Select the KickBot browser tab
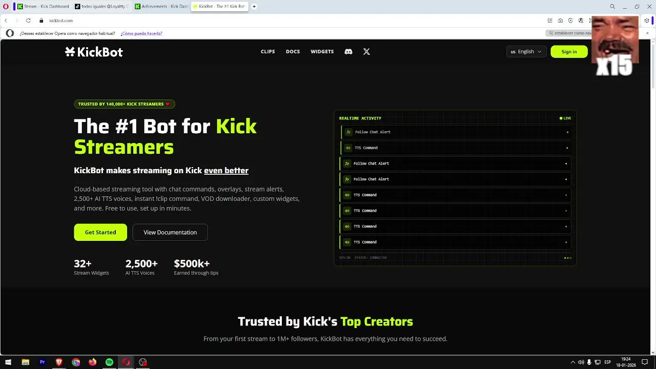The width and height of the screenshot is (656, 369). tap(219, 7)
